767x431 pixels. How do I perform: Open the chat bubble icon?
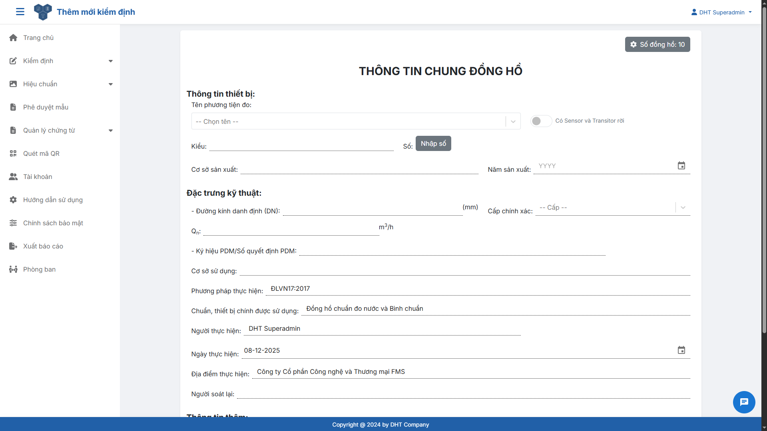[x=744, y=402]
